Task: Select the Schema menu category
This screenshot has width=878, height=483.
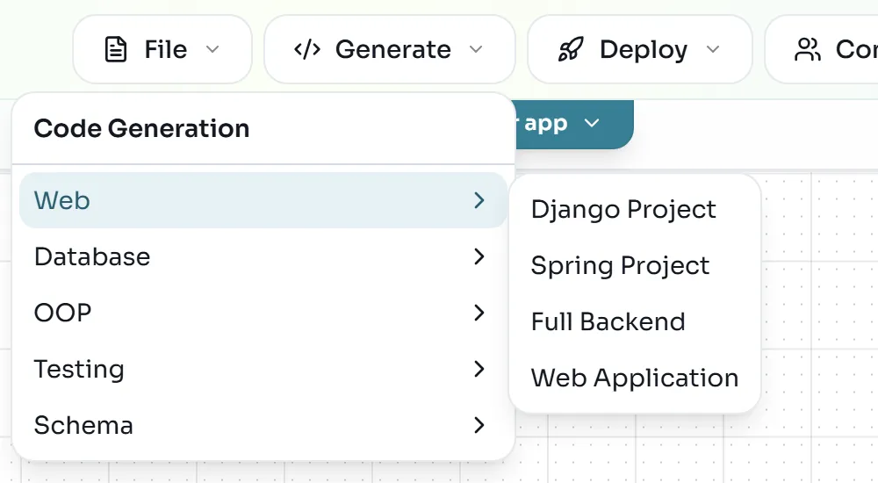Action: (x=263, y=425)
